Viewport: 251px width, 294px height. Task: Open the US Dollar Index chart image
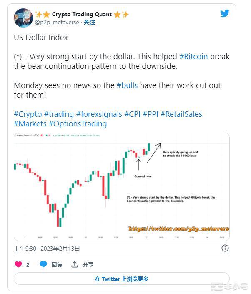coord(122,186)
